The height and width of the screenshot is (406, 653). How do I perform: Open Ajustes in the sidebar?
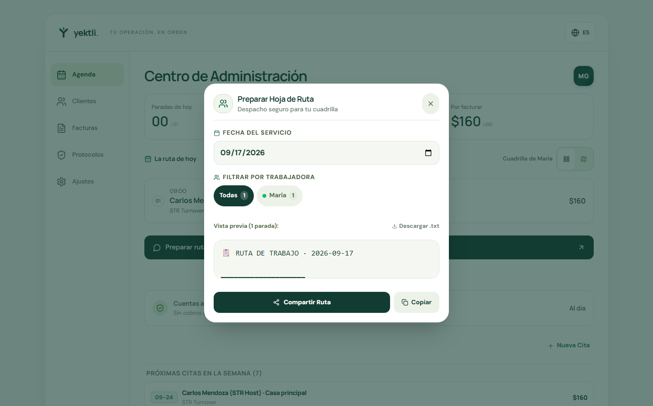click(x=87, y=182)
